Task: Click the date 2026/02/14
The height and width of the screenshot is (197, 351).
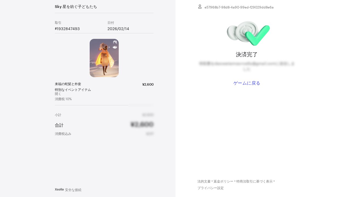Action: tap(118, 29)
